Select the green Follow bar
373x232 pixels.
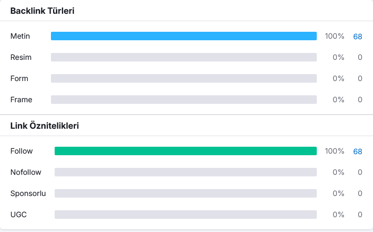(x=186, y=151)
